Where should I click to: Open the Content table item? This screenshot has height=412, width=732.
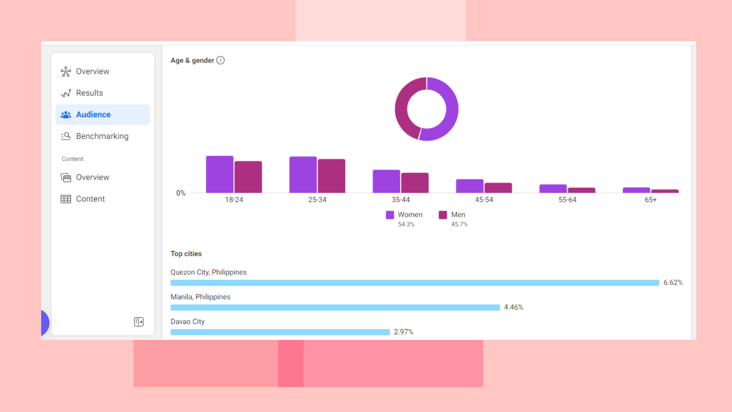click(x=103, y=199)
